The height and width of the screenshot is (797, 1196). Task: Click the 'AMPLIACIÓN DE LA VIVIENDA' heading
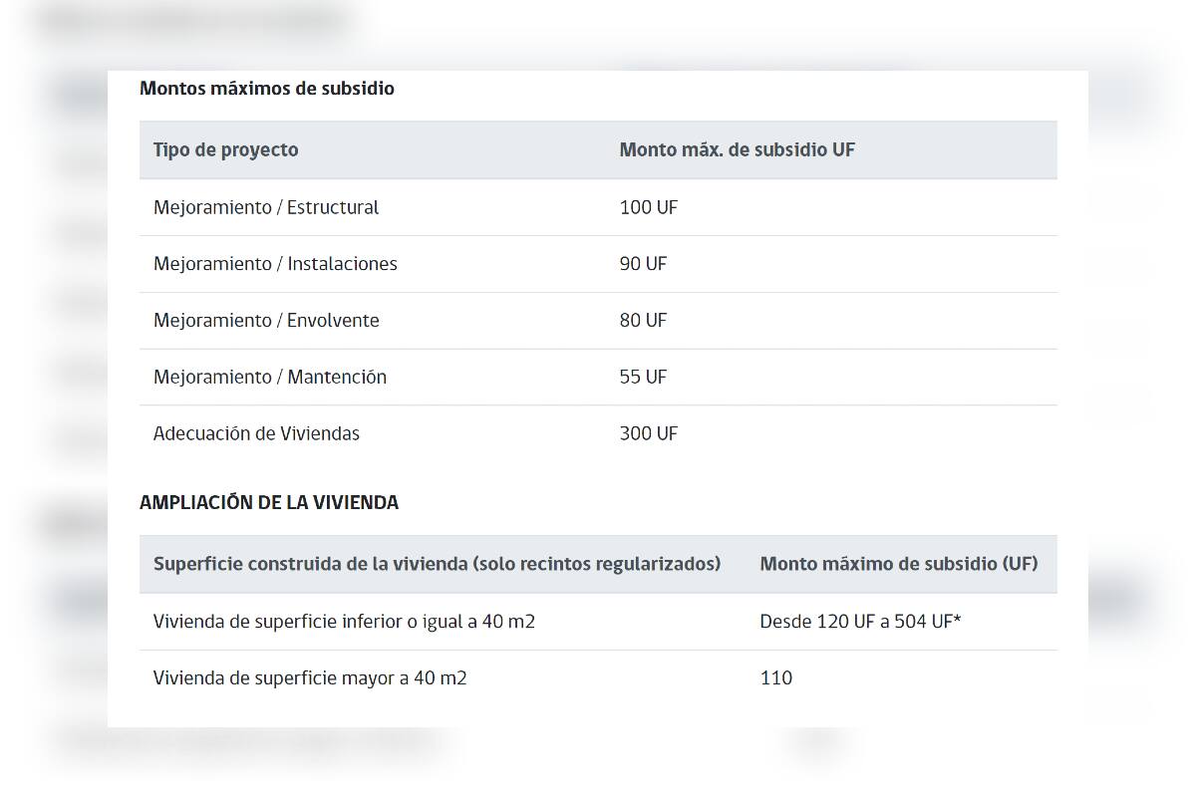click(x=269, y=503)
